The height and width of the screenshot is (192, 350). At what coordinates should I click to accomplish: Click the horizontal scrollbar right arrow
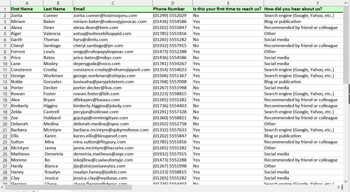coord(339,187)
